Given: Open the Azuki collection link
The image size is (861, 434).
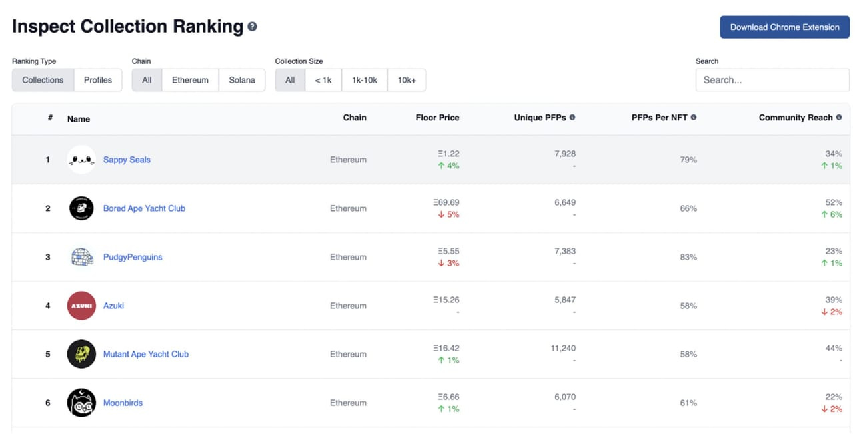Looking at the screenshot, I should (113, 306).
